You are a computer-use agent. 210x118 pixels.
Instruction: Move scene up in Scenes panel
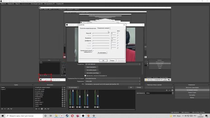[x=8, y=109]
